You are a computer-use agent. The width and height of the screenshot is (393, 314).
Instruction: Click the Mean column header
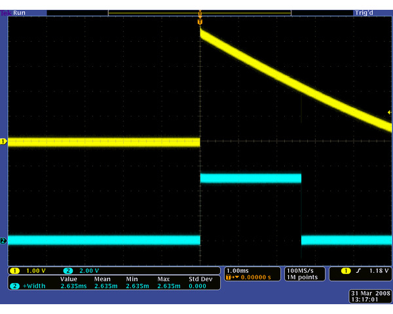point(103,279)
